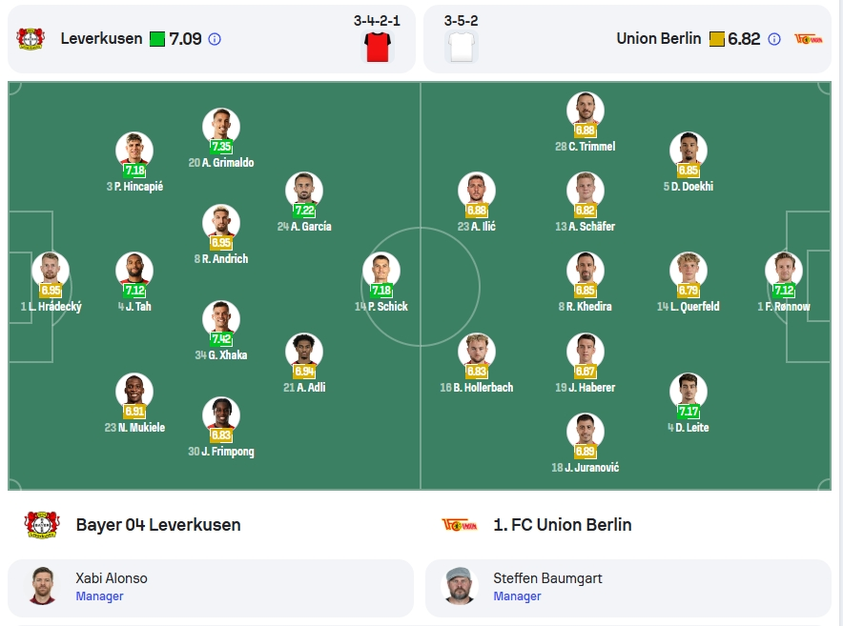The width and height of the screenshot is (843, 626).
Task: Open G. Xhaka's player portrait
Action: pyautogui.click(x=221, y=319)
